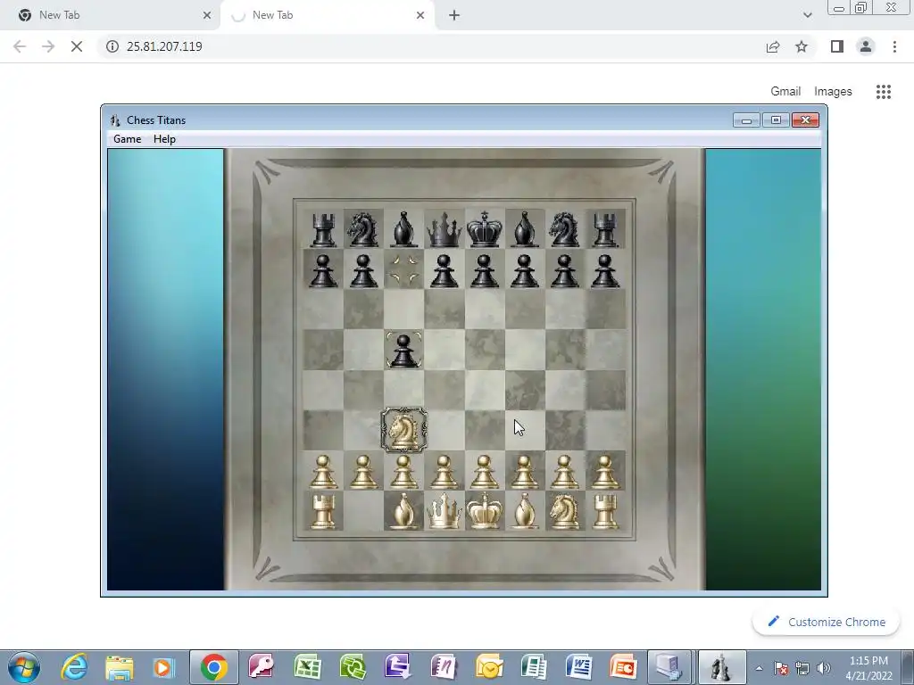Open the Chrome profile menu
The width and height of the screenshot is (914, 685).
point(866,46)
